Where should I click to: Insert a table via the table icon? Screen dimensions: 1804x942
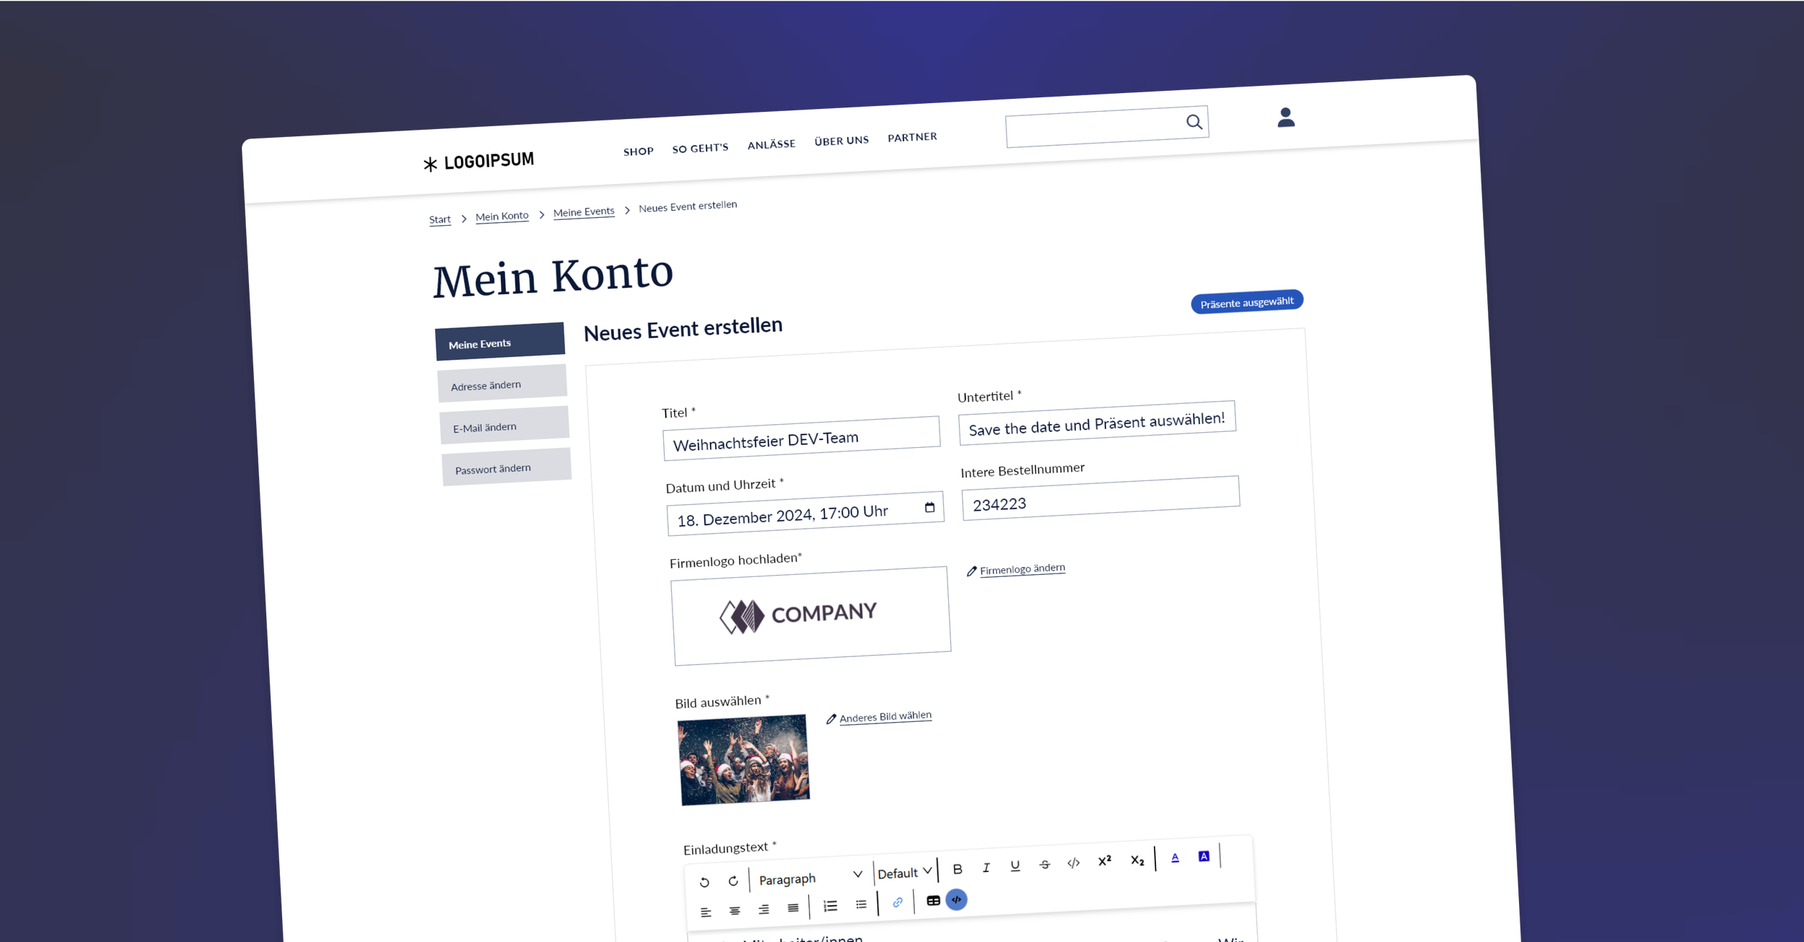click(933, 900)
